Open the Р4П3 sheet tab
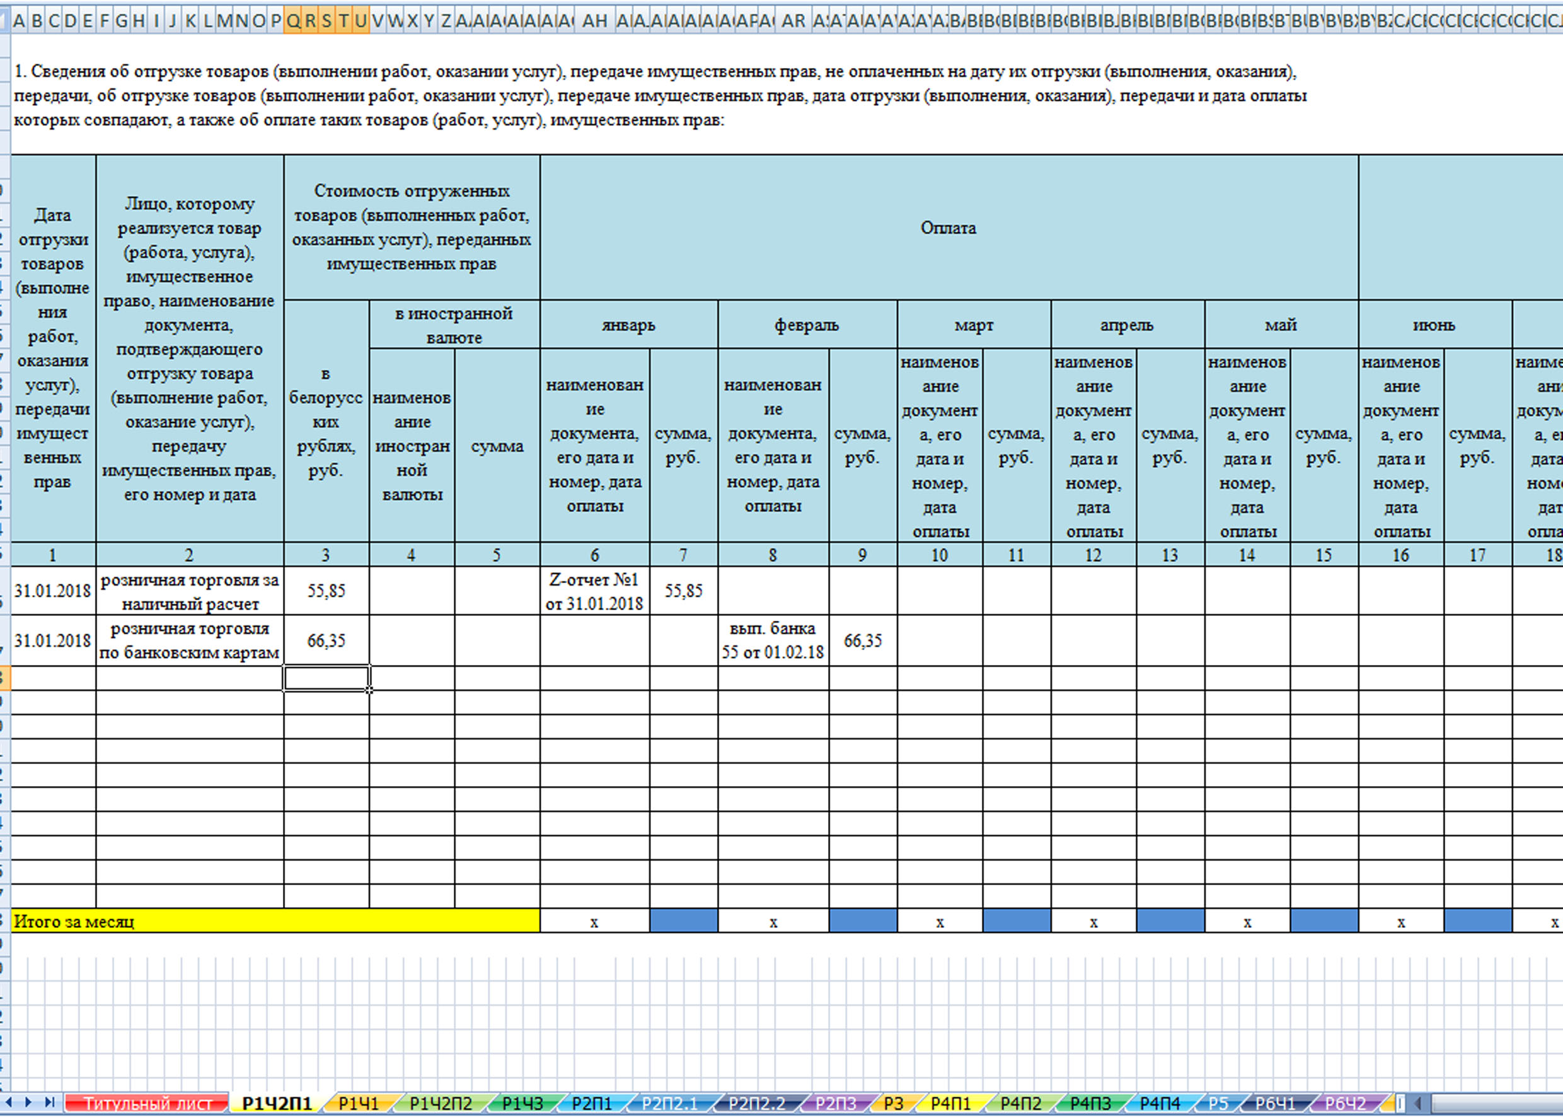This screenshot has width=1563, height=1117. tap(1090, 1103)
